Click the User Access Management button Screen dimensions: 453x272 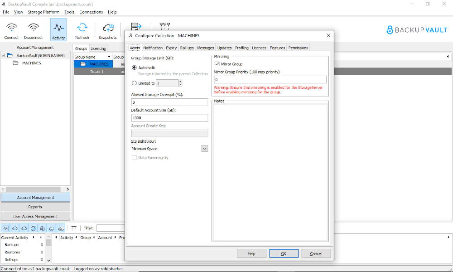pos(35,216)
